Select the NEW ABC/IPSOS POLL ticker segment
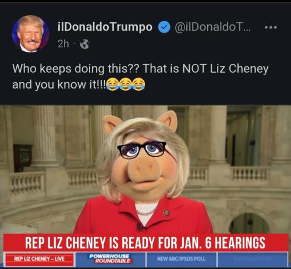The height and width of the screenshot is (269, 291). pyautogui.click(x=181, y=259)
